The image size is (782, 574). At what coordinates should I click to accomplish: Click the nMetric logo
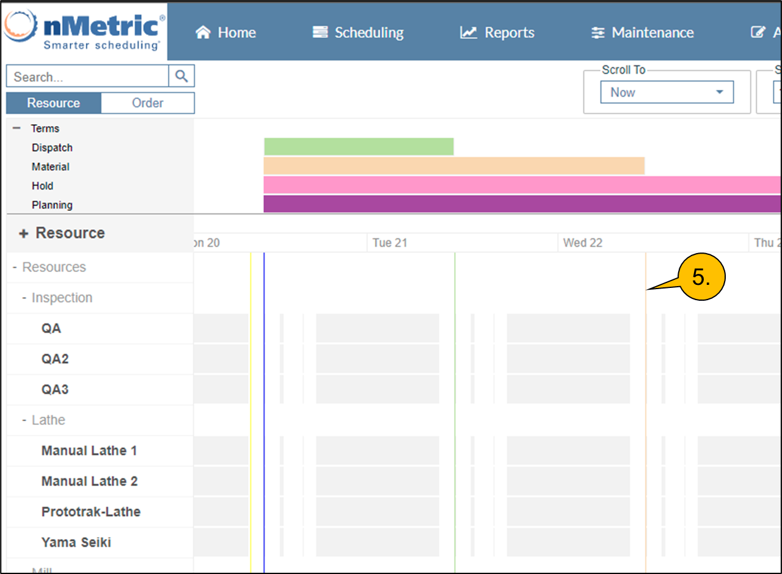[84, 31]
